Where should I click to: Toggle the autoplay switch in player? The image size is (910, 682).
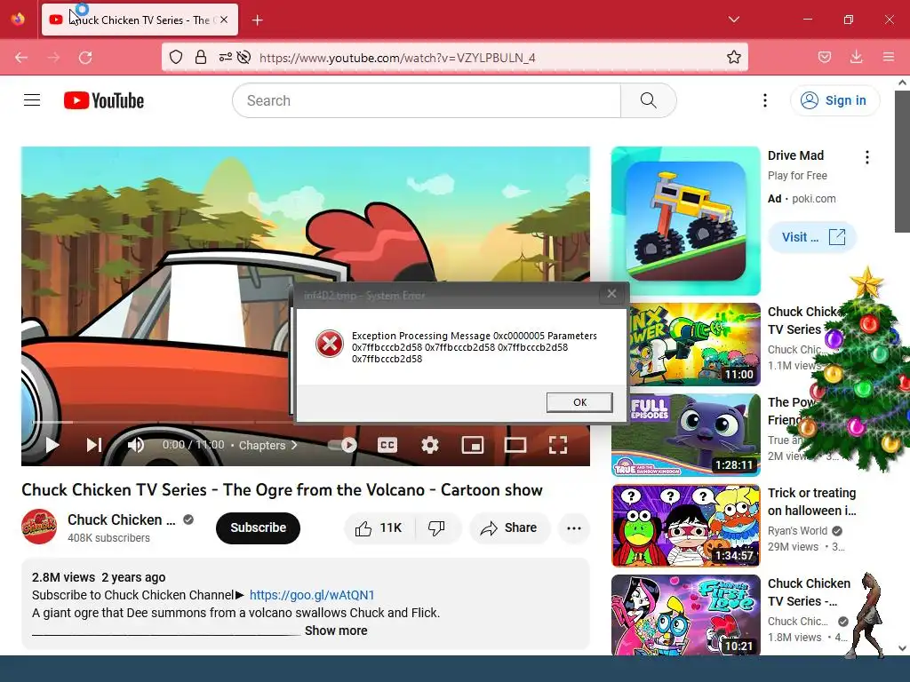(342, 445)
